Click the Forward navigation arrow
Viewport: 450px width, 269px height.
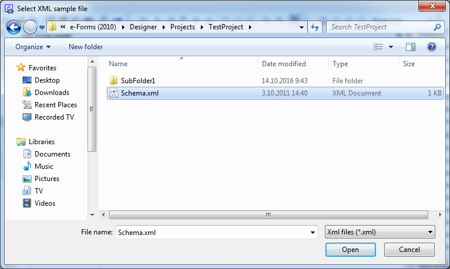30,27
